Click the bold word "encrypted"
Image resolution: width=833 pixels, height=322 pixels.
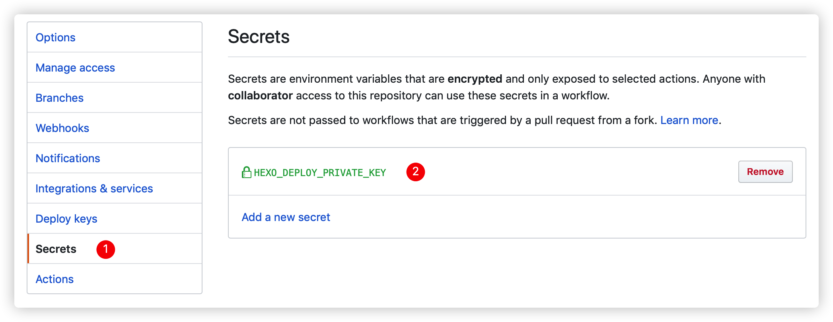[475, 79]
